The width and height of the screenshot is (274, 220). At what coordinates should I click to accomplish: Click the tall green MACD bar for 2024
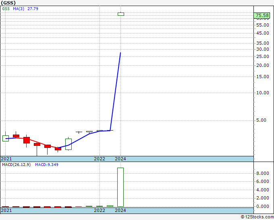[x=120, y=187]
